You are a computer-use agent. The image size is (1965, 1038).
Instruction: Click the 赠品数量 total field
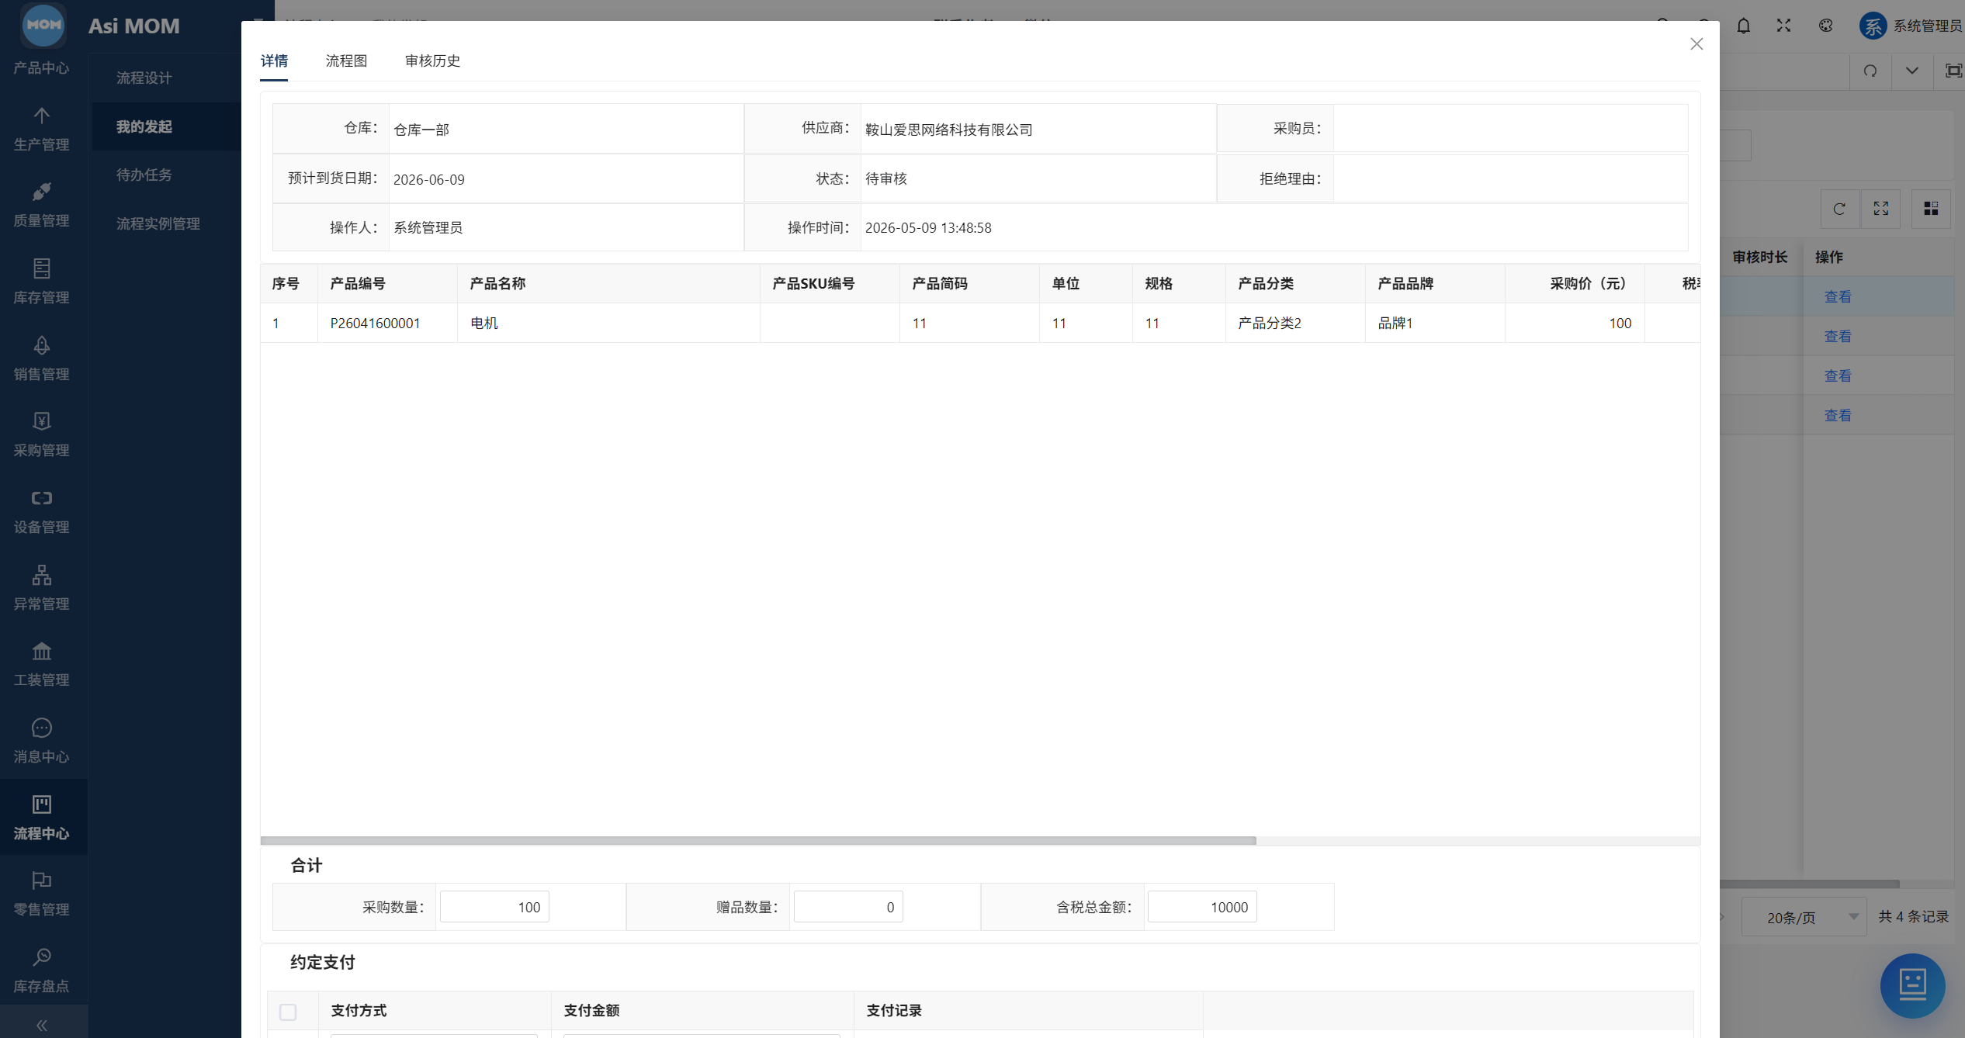click(848, 907)
